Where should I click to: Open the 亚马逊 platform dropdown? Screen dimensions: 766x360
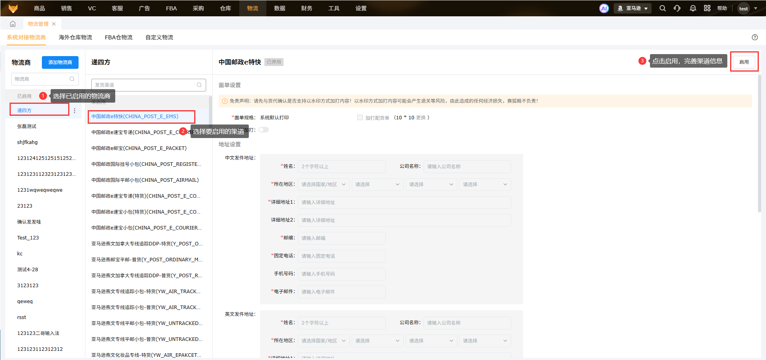[x=633, y=8]
